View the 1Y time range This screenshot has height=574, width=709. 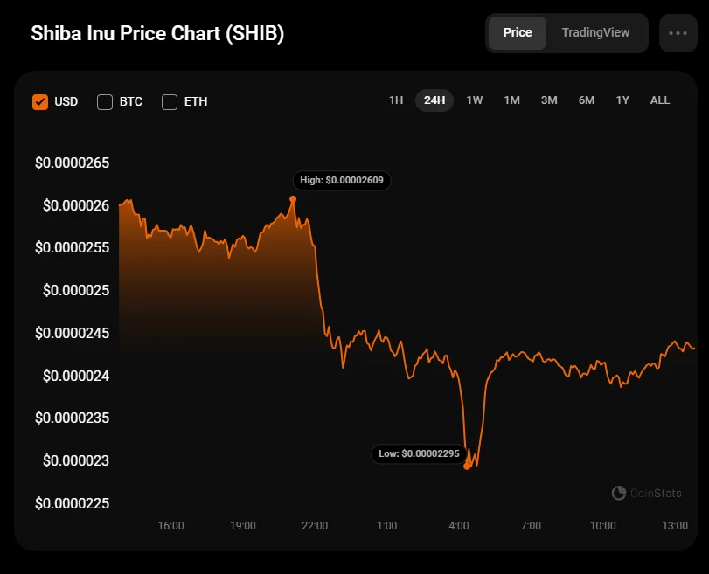(x=622, y=100)
